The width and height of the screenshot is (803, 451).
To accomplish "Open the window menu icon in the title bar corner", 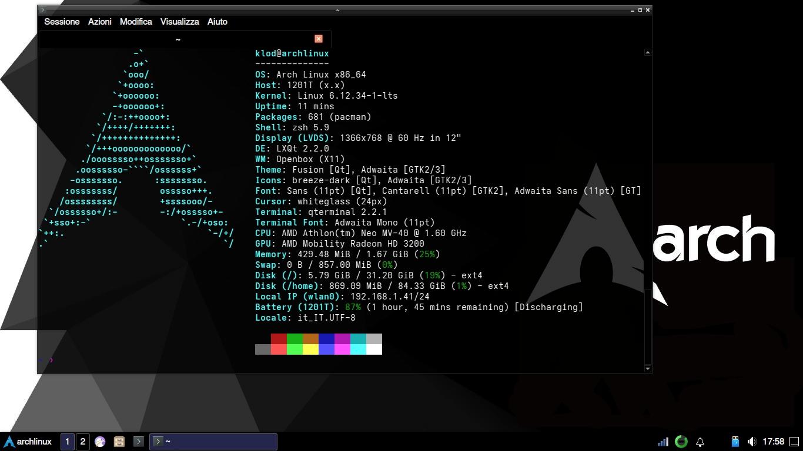I will coord(42,10).
